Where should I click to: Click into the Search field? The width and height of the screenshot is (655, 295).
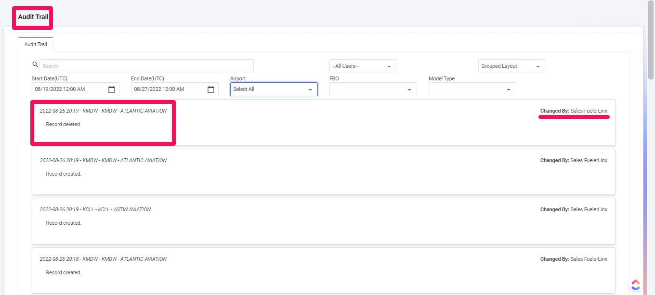click(x=146, y=66)
